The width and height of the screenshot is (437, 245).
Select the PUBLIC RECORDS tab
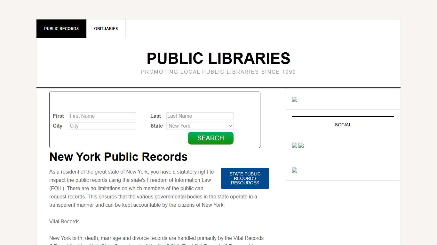click(x=61, y=28)
